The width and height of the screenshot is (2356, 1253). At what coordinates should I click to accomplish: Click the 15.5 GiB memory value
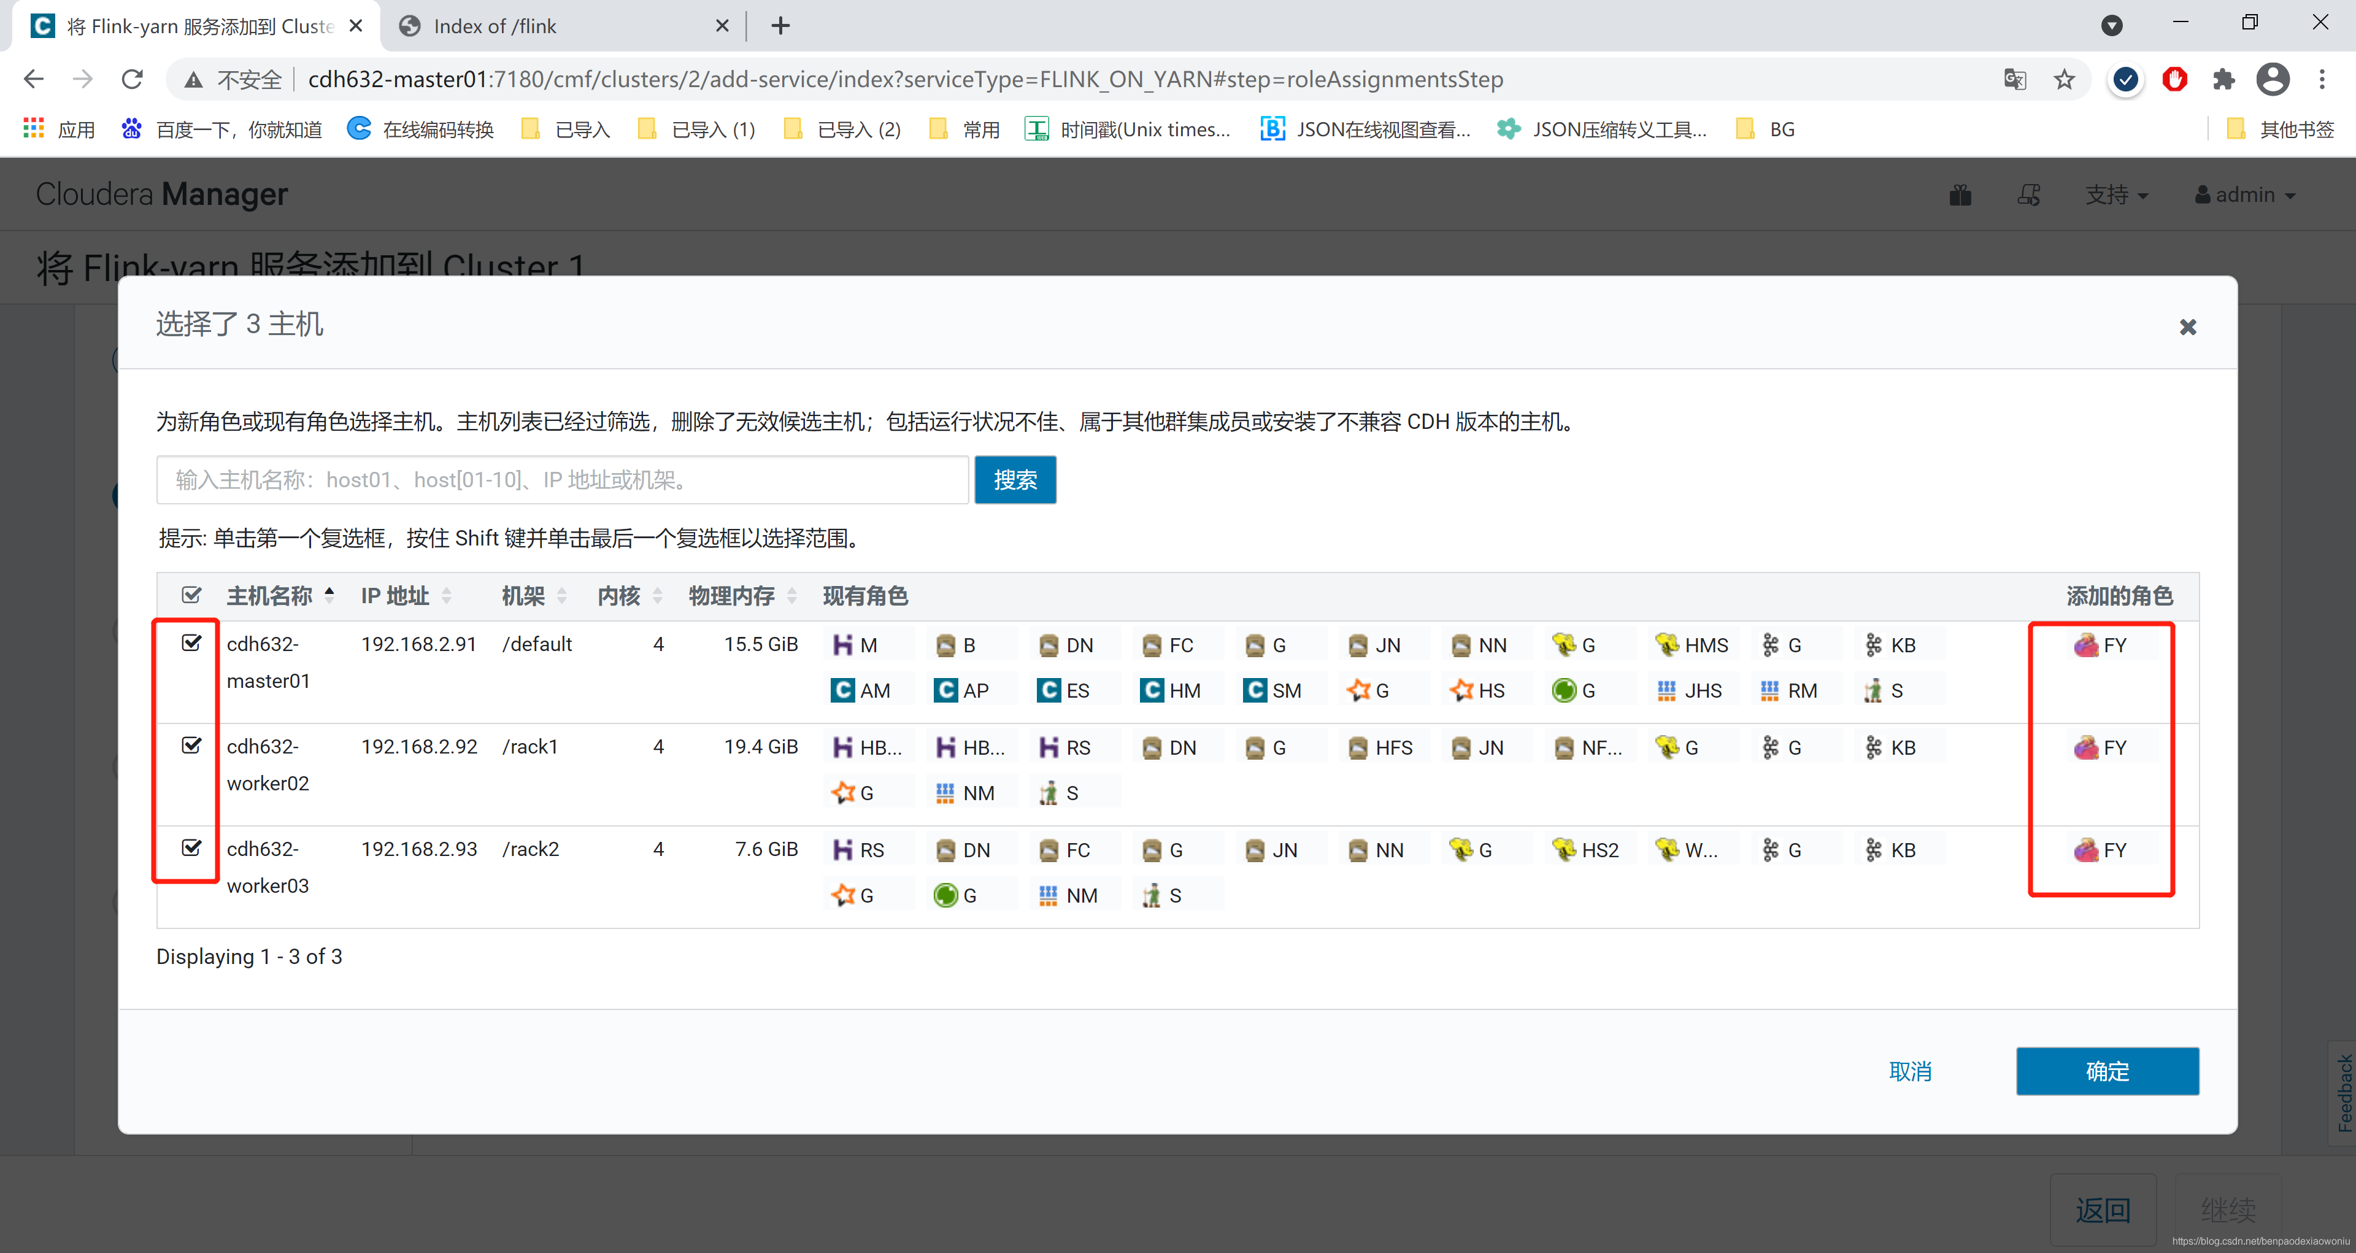point(761,644)
